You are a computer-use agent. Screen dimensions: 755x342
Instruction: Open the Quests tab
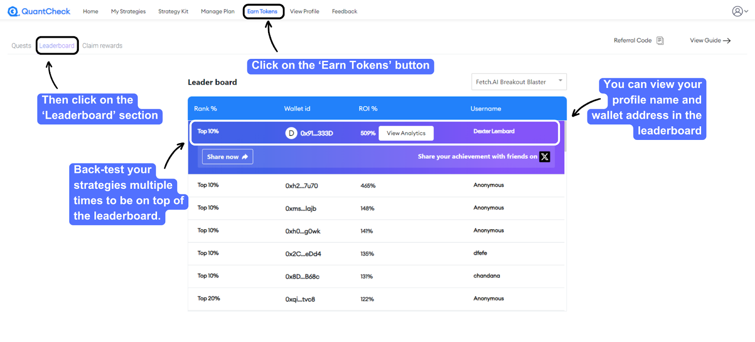click(21, 46)
